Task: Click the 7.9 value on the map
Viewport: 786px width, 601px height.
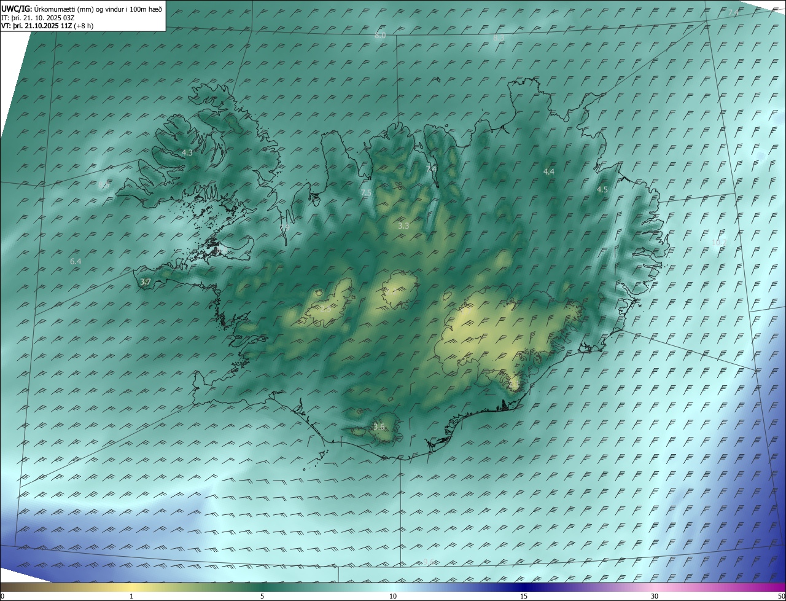Action: click(284, 228)
